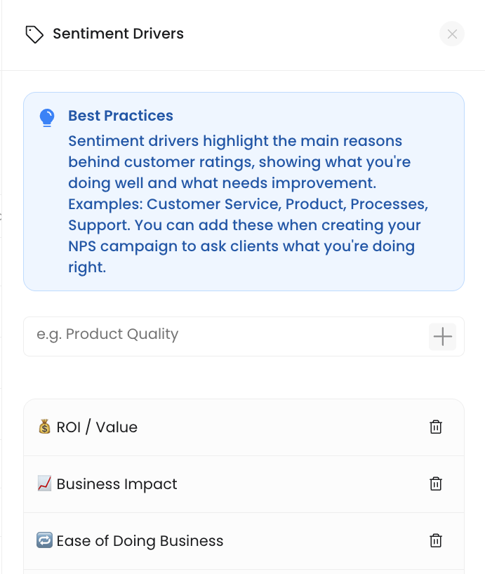The image size is (485, 574).
Task: Click the money bag emoji on ROI / Value
Action: point(45,427)
